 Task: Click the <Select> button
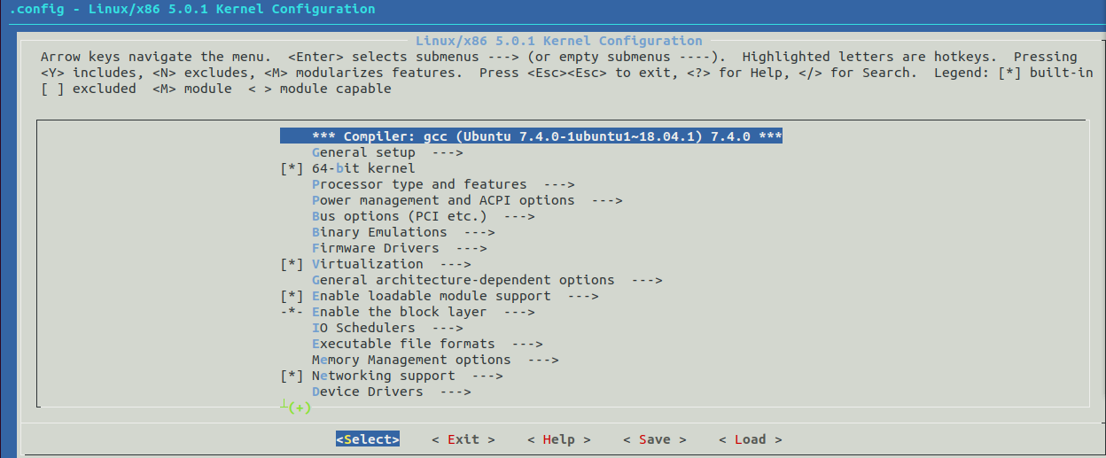(x=368, y=439)
